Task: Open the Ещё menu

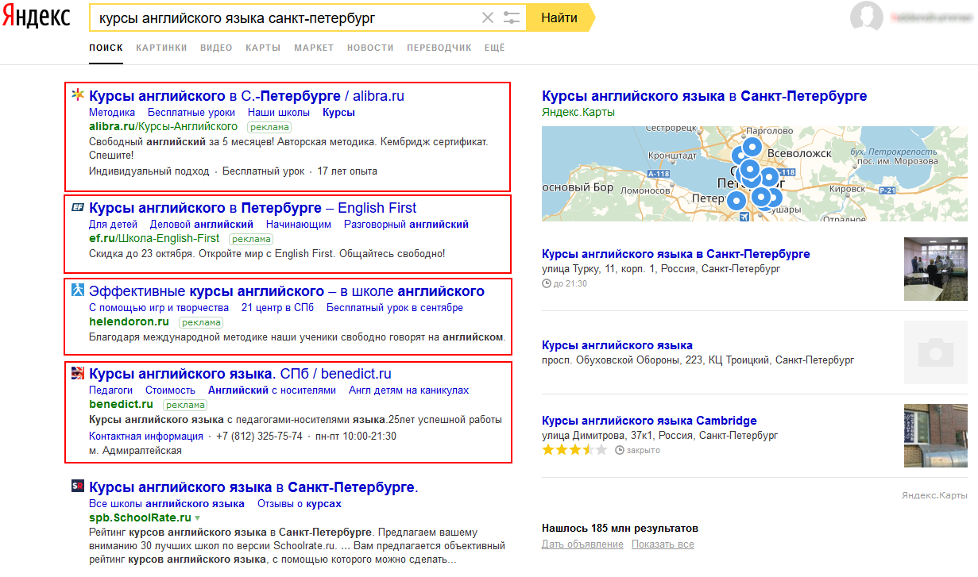Action: tap(494, 48)
